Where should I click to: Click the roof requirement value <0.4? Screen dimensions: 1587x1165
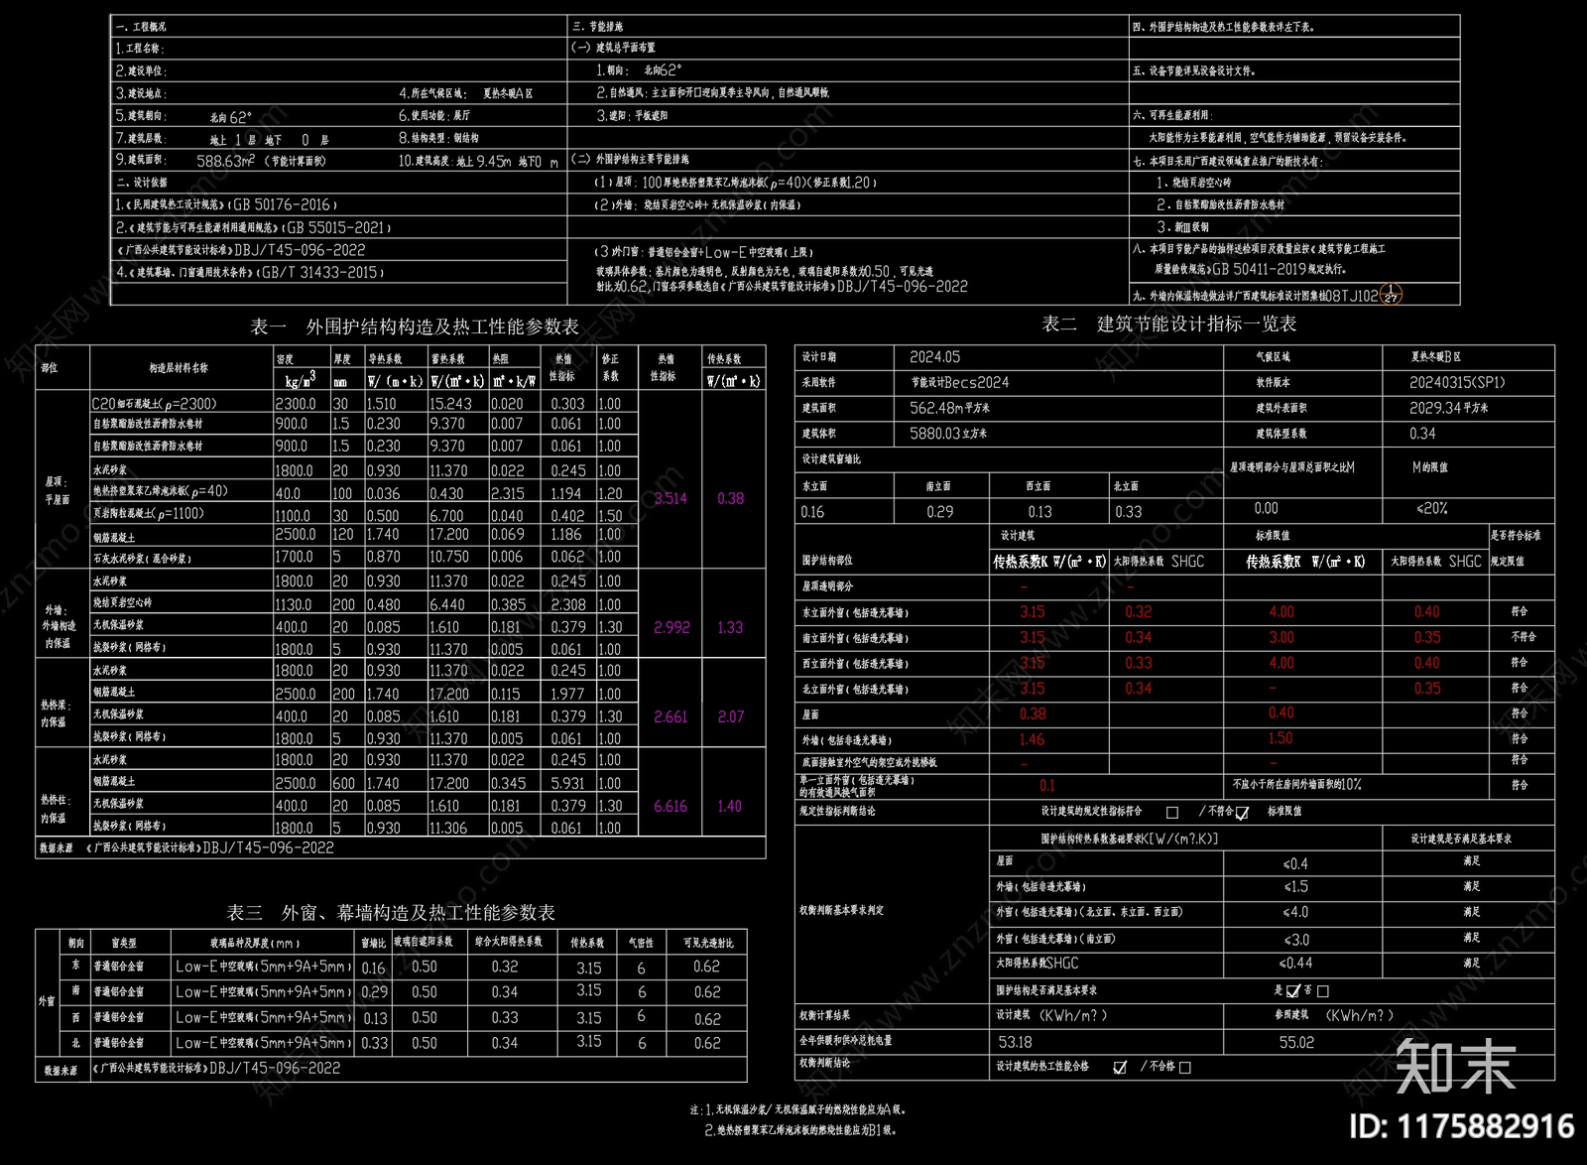click(1296, 863)
